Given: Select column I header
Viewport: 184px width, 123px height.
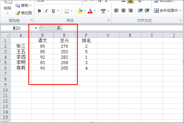Looking at the screenshot, I should point(152,35).
